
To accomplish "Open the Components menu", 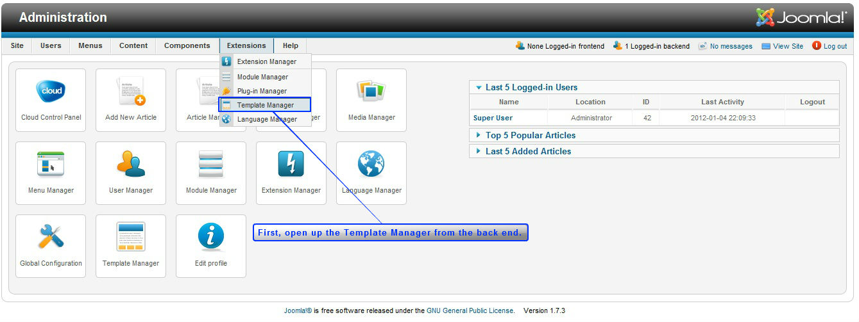I will [x=187, y=46].
